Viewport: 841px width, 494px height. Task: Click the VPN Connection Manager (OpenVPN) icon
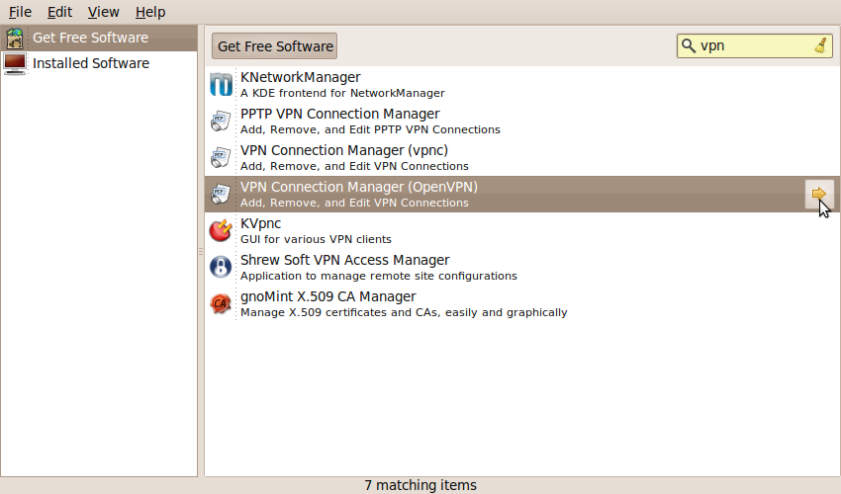221,194
